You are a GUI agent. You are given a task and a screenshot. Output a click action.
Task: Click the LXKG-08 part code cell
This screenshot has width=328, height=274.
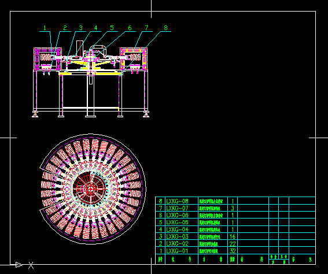[182, 201]
